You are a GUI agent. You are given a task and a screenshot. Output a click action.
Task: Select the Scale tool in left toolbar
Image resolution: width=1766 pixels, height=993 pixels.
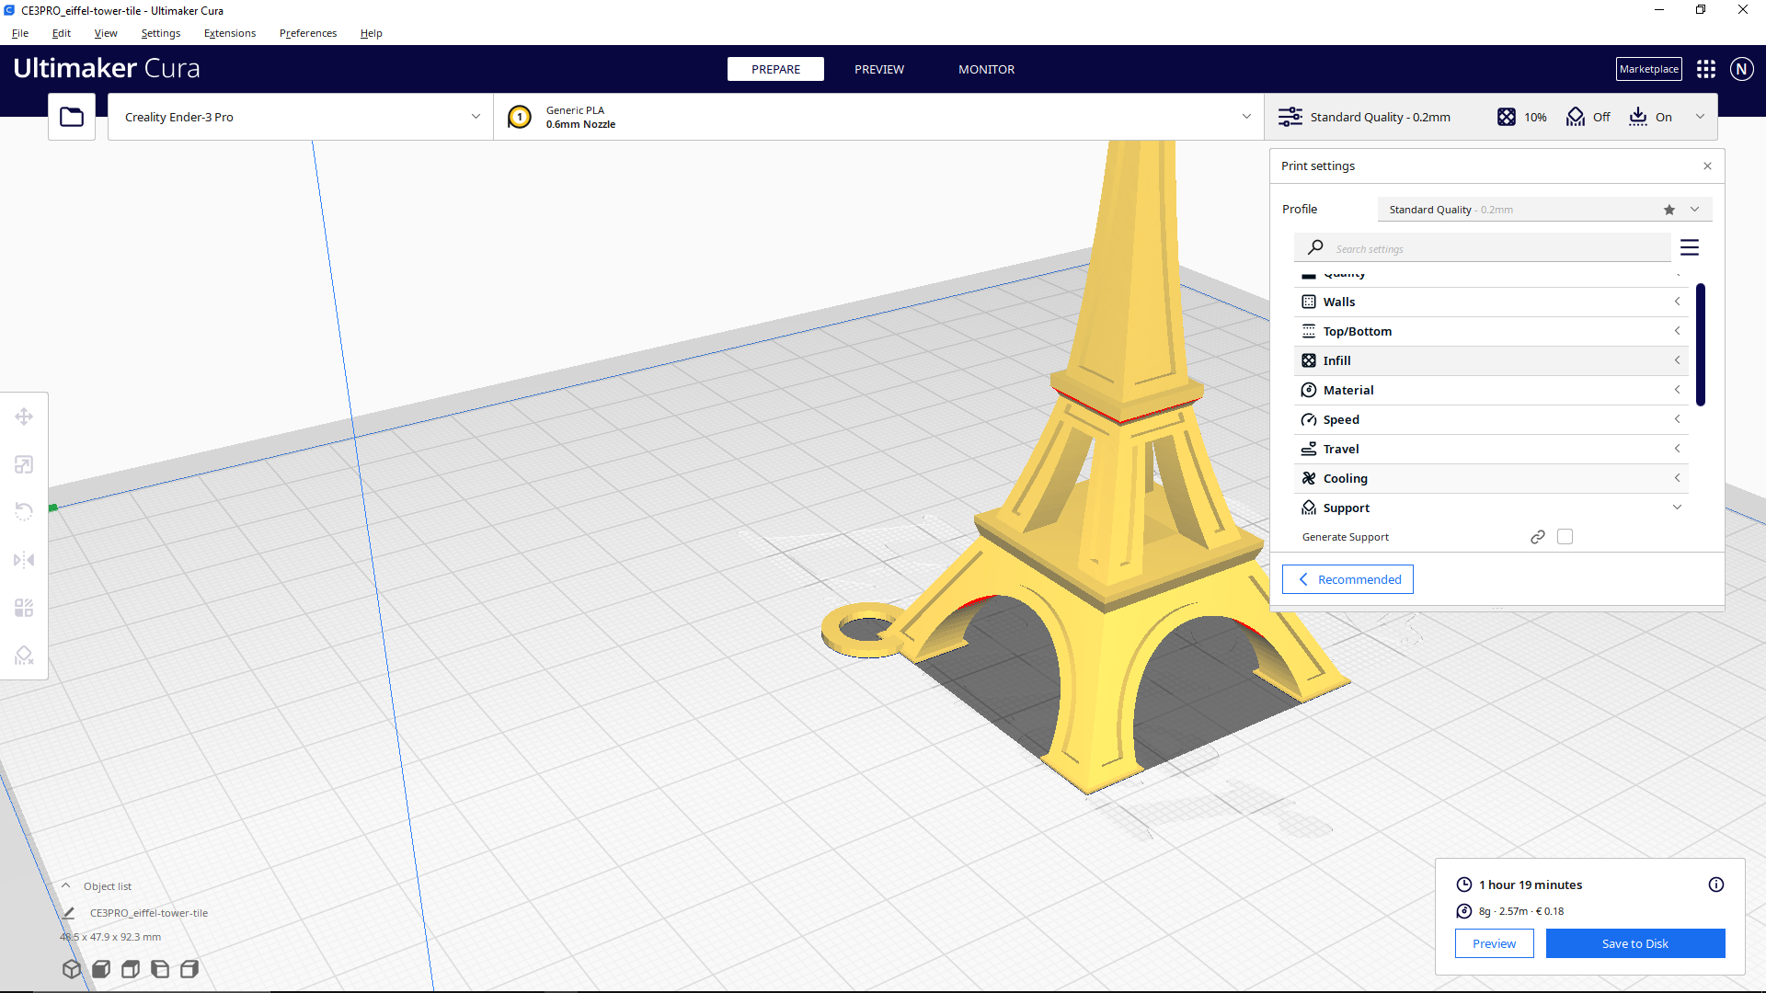click(x=24, y=464)
